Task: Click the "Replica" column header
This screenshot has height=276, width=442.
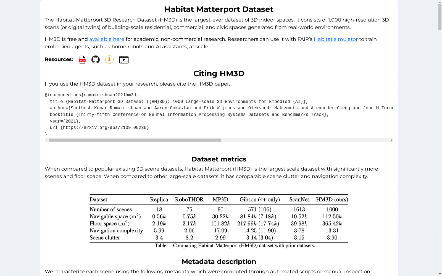Action: 159,200
